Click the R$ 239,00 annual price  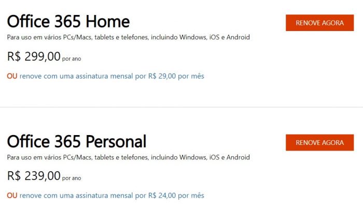click(x=34, y=176)
